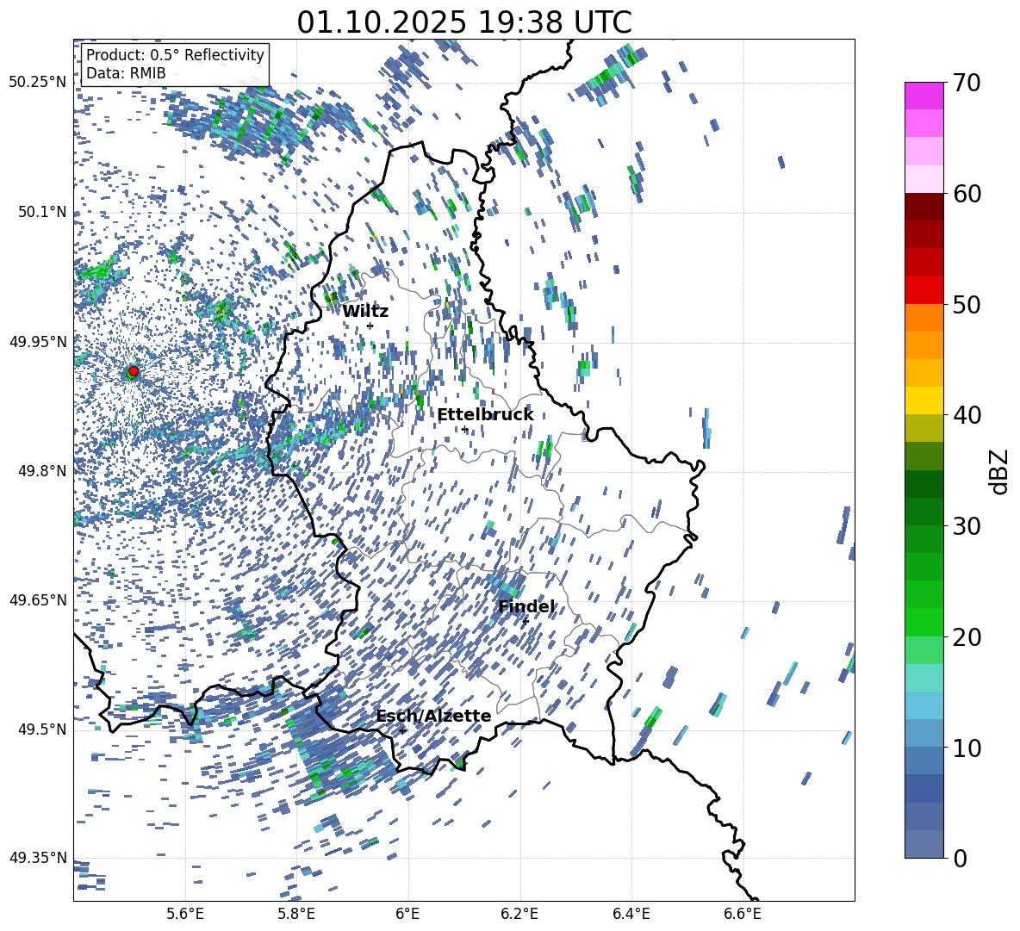The height and width of the screenshot is (931, 1020).
Task: Click the Esch/Alzette station cross marker
Action: [x=402, y=730]
